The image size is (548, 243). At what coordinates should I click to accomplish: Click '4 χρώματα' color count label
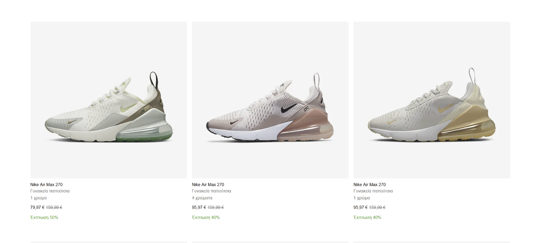[202, 198]
